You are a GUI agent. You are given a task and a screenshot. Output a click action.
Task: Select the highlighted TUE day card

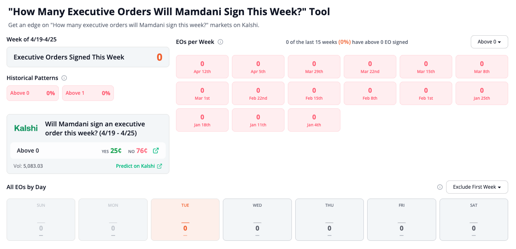coord(185,219)
